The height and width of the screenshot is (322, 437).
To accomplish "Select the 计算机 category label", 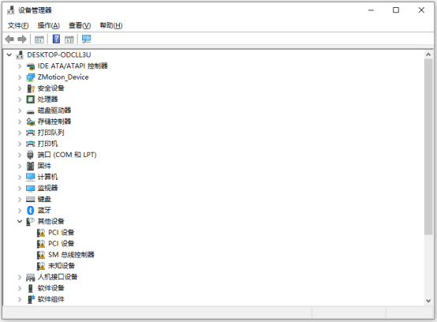I will pyautogui.click(x=47, y=177).
